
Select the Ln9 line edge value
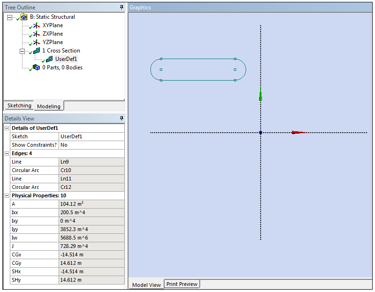91,162
